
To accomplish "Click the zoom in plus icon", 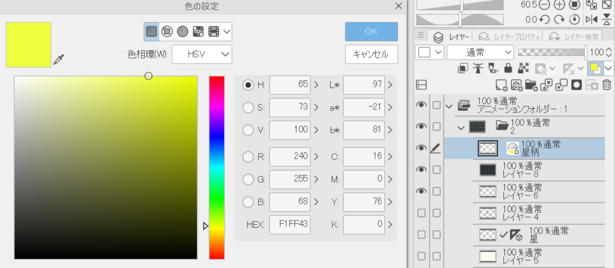I will [x=559, y=4].
